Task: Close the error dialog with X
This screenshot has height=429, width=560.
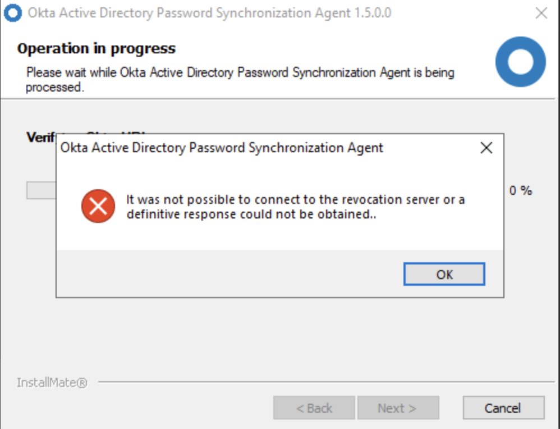Action: click(486, 148)
